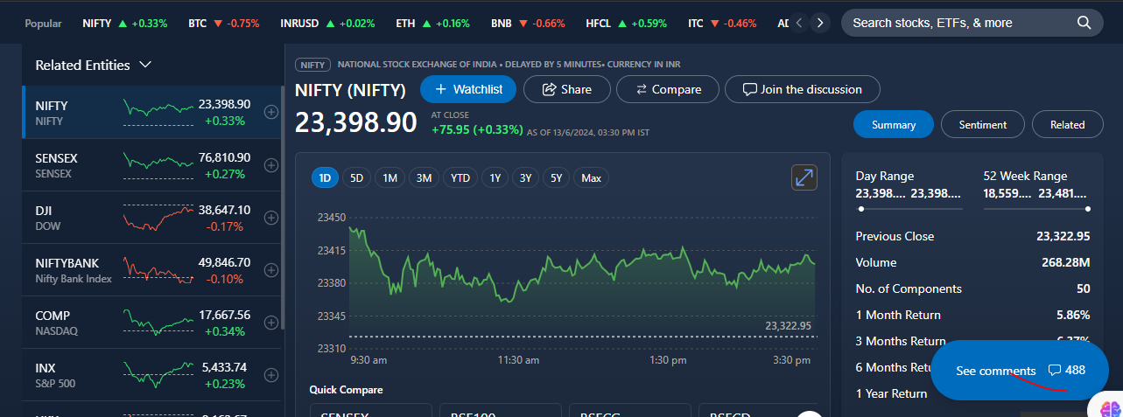The width and height of the screenshot is (1123, 417).
Task: Select the 1Y chart range
Action: [495, 177]
